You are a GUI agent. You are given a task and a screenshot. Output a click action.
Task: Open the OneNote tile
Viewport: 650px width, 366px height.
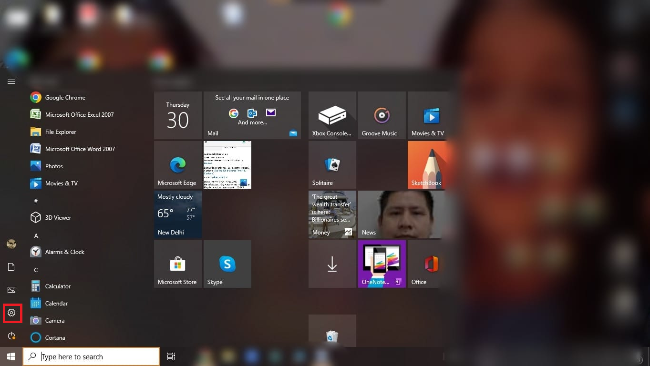pyautogui.click(x=382, y=264)
